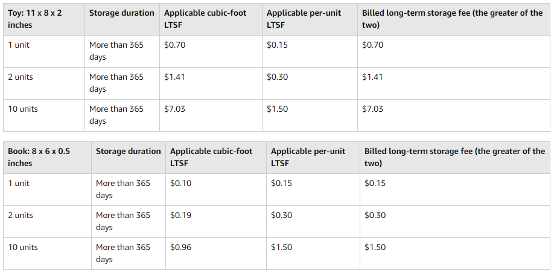Select "More than 365 days" in Book 10-units row

(x=123, y=253)
